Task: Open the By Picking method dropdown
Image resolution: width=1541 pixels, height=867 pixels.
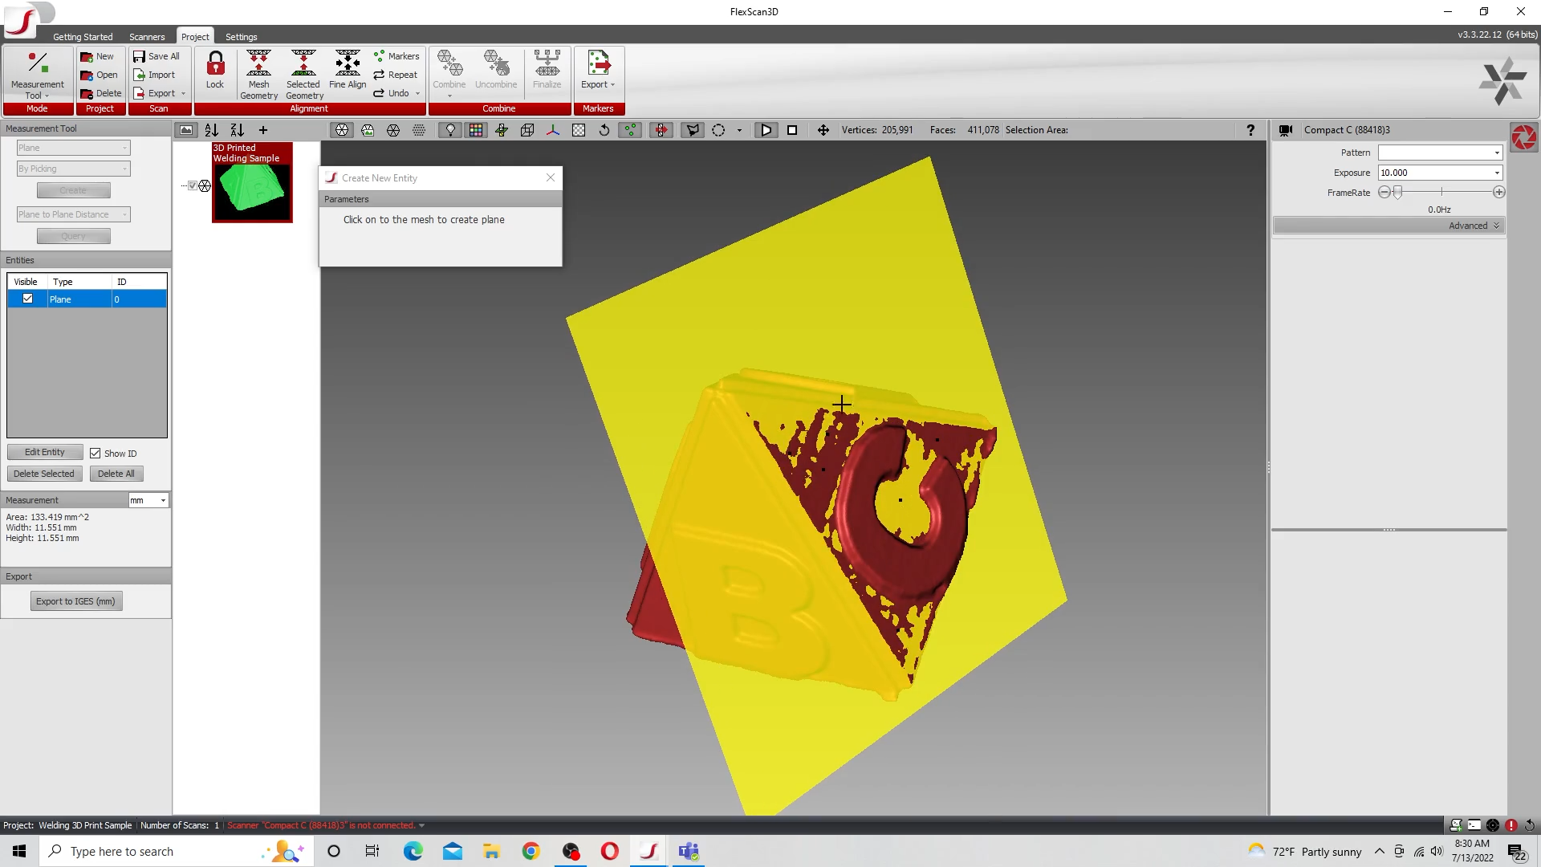Action: (73, 169)
